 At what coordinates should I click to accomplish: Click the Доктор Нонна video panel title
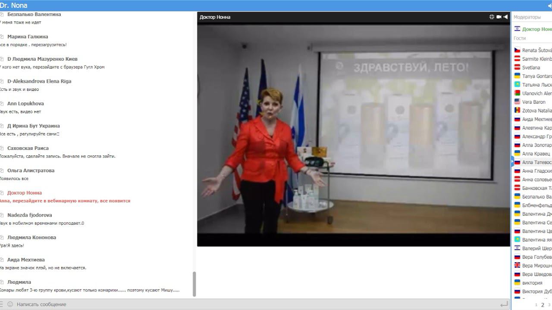215,17
